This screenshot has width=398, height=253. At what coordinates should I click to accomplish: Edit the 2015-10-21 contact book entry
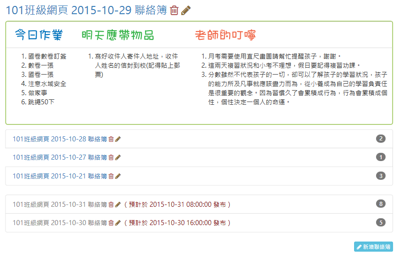[x=118, y=176]
